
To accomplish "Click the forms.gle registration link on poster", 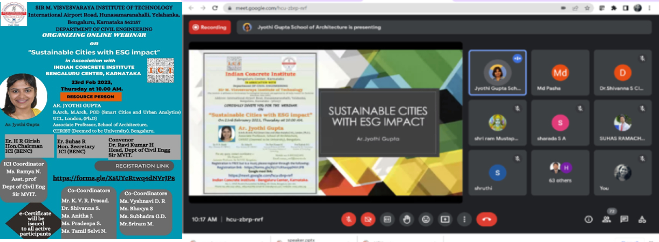I will [114, 178].
